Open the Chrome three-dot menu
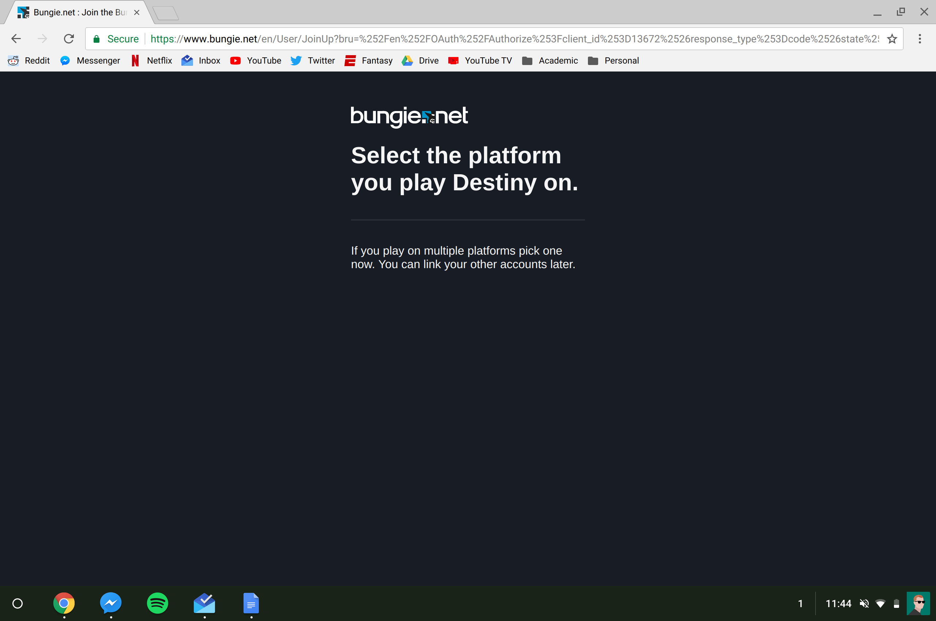 click(x=920, y=39)
